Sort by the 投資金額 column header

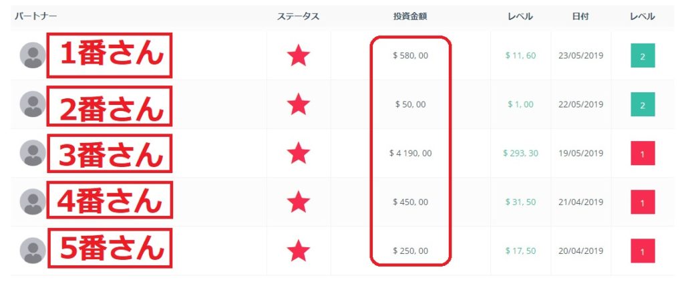click(410, 17)
